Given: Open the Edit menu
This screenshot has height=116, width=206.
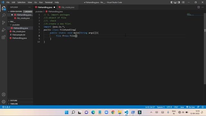Looking at the screenshot, I should (13, 2).
